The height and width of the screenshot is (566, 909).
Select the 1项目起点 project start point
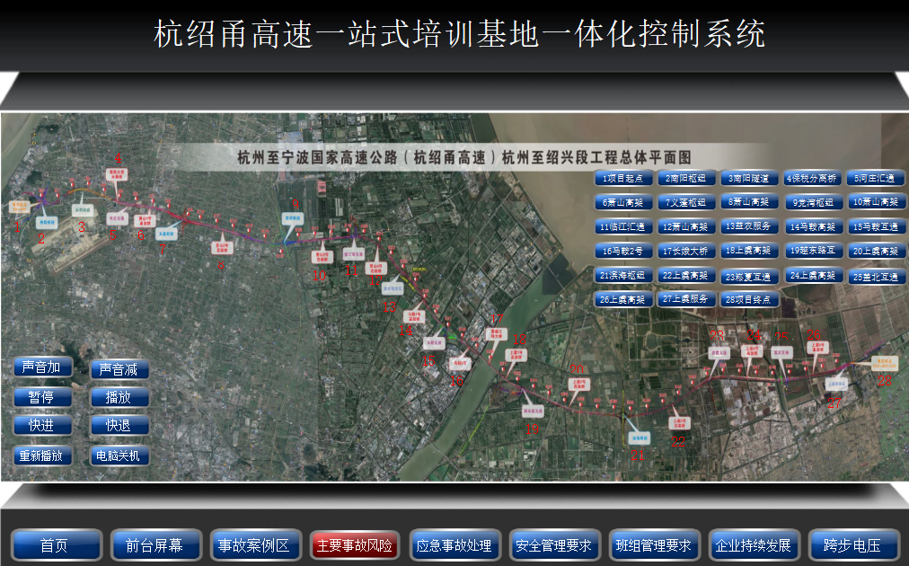click(x=623, y=179)
